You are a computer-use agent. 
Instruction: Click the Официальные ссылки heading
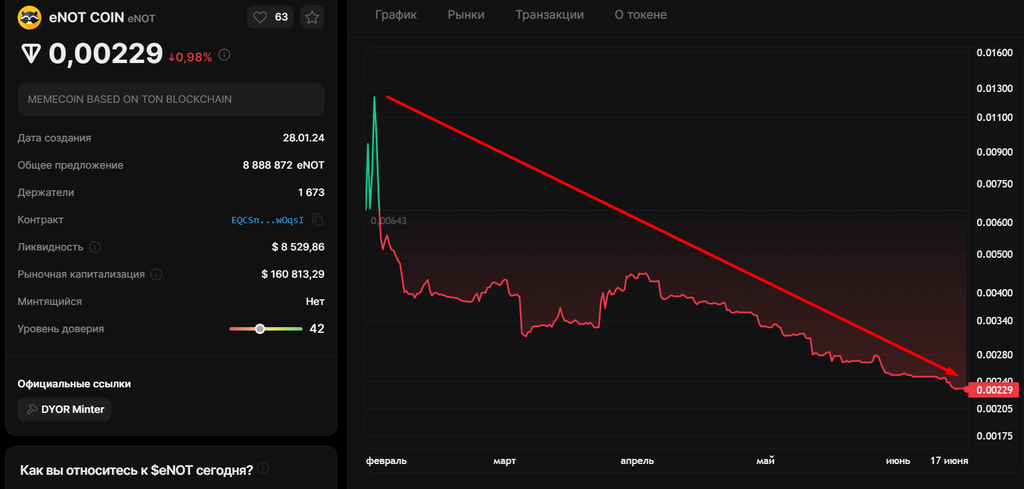click(x=74, y=384)
